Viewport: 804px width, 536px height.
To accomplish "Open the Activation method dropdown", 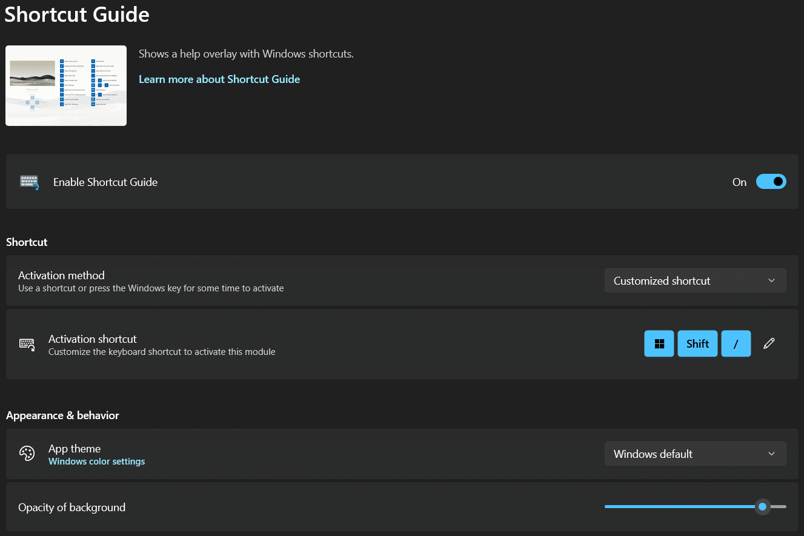I will point(695,281).
